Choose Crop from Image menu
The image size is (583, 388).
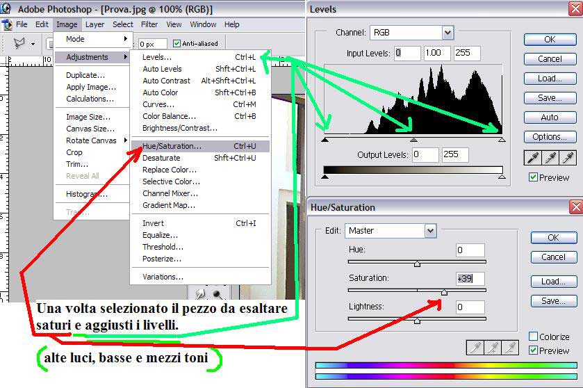[x=92, y=152]
